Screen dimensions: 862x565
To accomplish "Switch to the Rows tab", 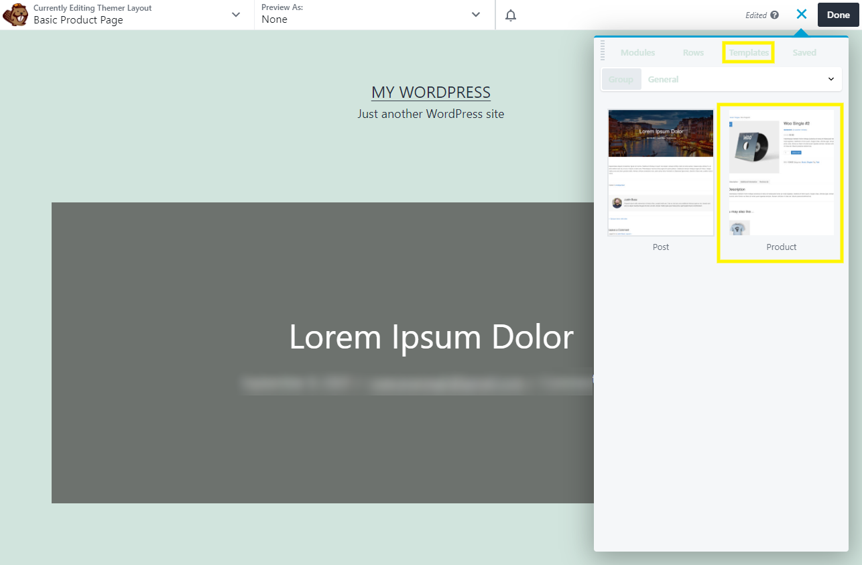I will point(693,52).
